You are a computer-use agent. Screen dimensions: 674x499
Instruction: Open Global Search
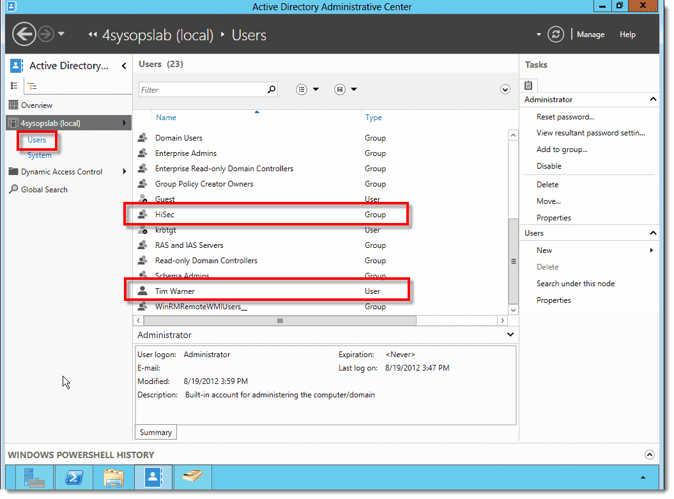pos(44,190)
